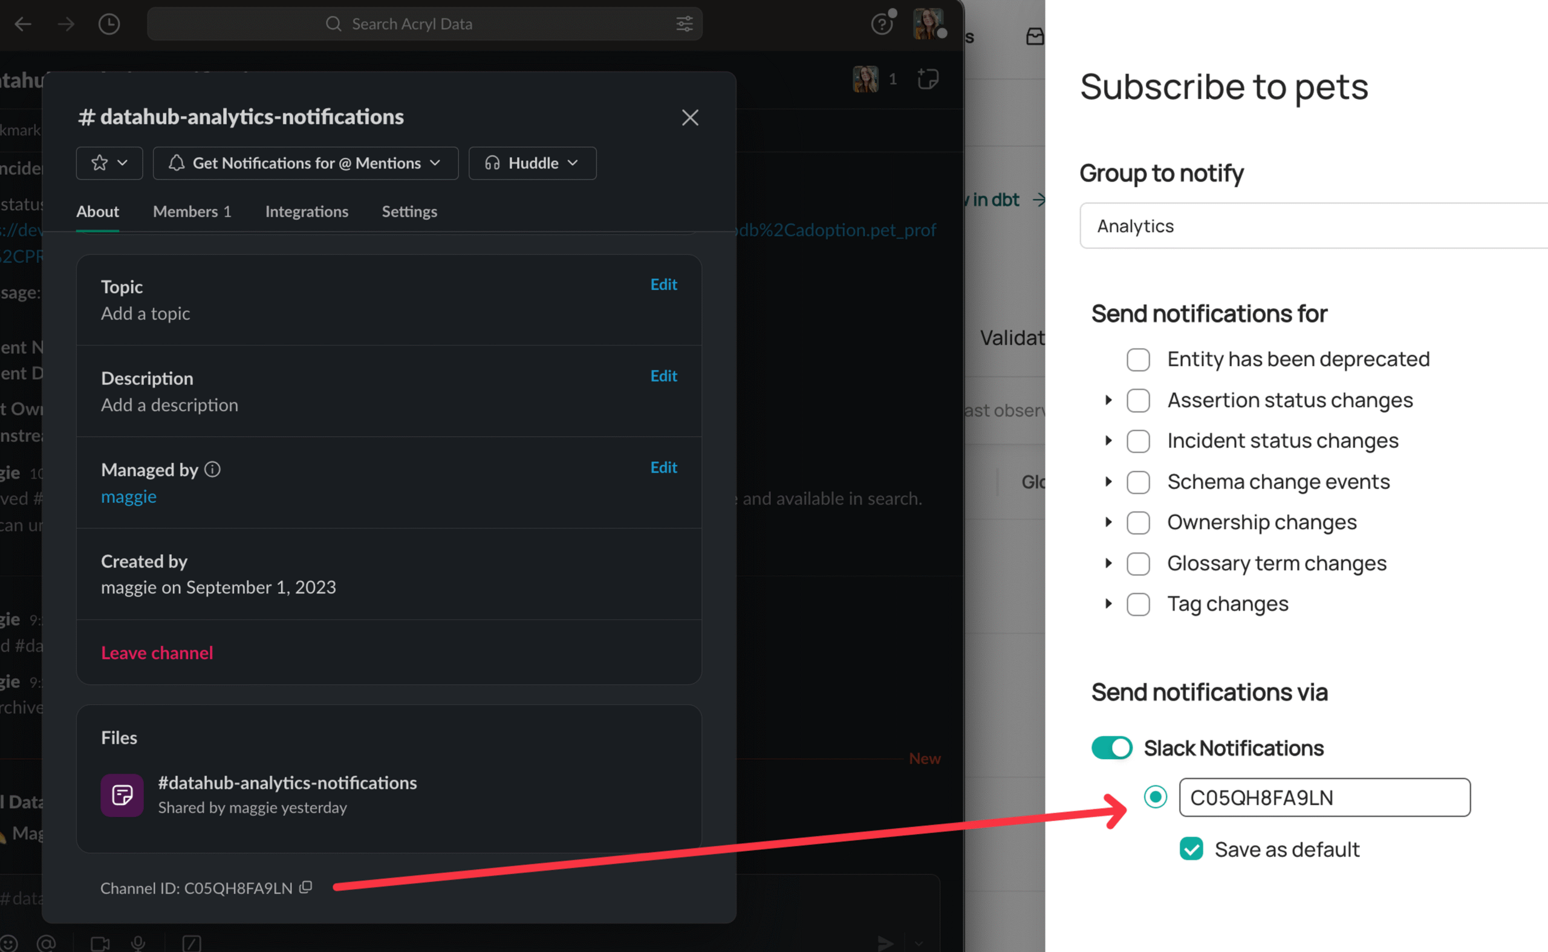Open emoji picker in message composer
Viewport: 1548px width, 952px height.
[8, 943]
